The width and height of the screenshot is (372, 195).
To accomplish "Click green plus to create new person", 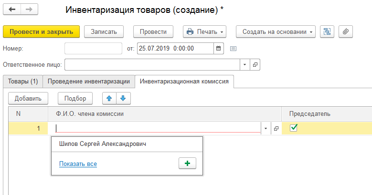I will click(187, 164).
